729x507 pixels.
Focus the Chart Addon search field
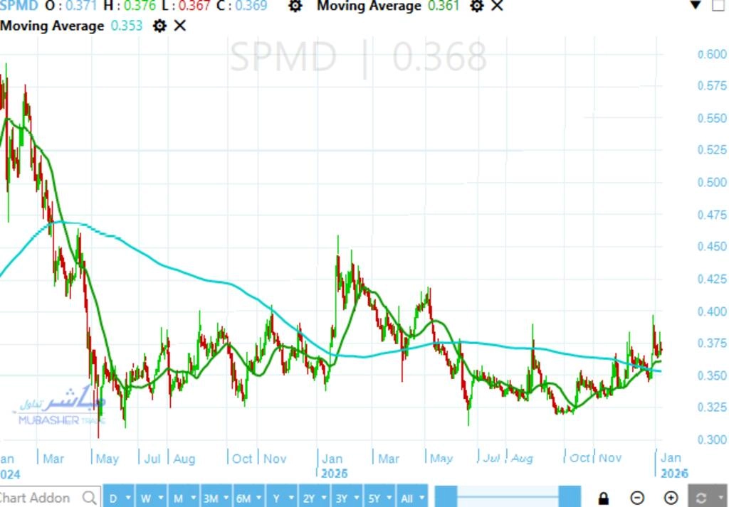[x=39, y=498]
